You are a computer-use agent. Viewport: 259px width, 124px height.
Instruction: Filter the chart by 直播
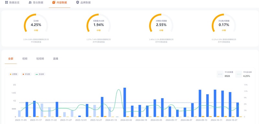(x=55, y=59)
